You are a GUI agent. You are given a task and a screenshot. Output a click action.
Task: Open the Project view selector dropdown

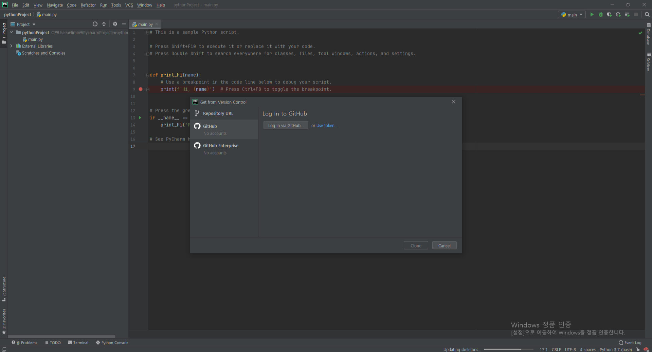coord(23,24)
